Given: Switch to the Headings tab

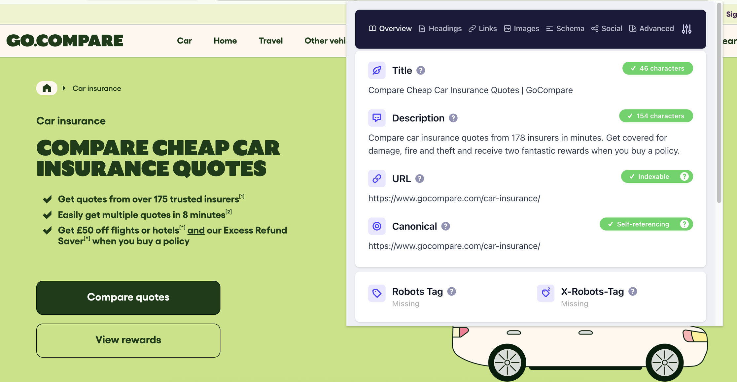Looking at the screenshot, I should click(440, 29).
